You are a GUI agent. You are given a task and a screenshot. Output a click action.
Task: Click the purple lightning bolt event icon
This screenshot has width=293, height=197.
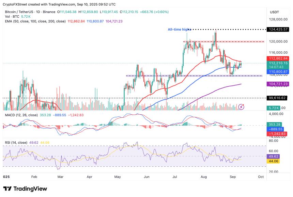point(242,107)
